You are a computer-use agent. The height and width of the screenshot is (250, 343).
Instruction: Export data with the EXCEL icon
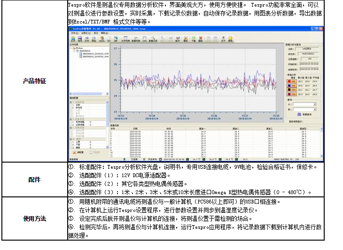click(x=101, y=39)
